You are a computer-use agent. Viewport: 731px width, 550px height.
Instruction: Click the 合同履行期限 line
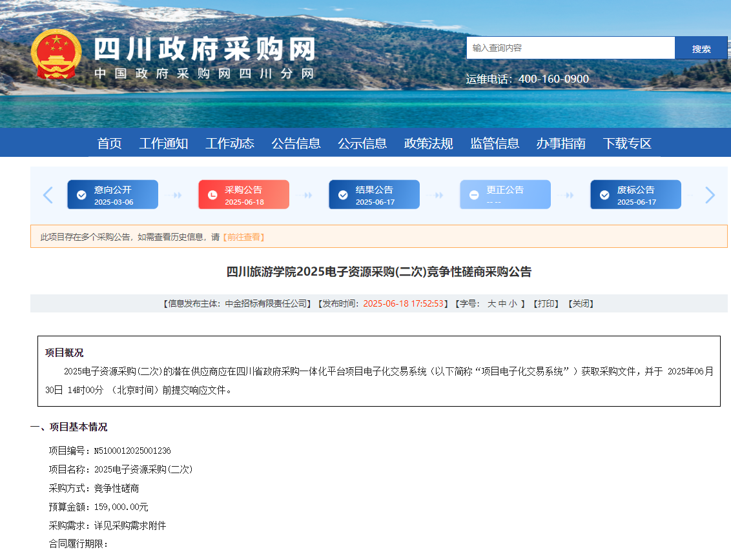point(78,544)
